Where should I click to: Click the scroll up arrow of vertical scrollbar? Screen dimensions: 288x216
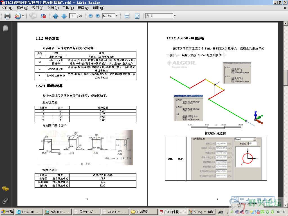coord(286,23)
